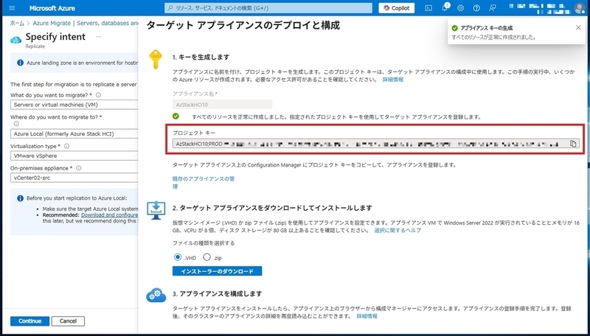Screen dimensions: 590x336
Task: Select the .zip file type radio button
Action: (x=206, y=257)
